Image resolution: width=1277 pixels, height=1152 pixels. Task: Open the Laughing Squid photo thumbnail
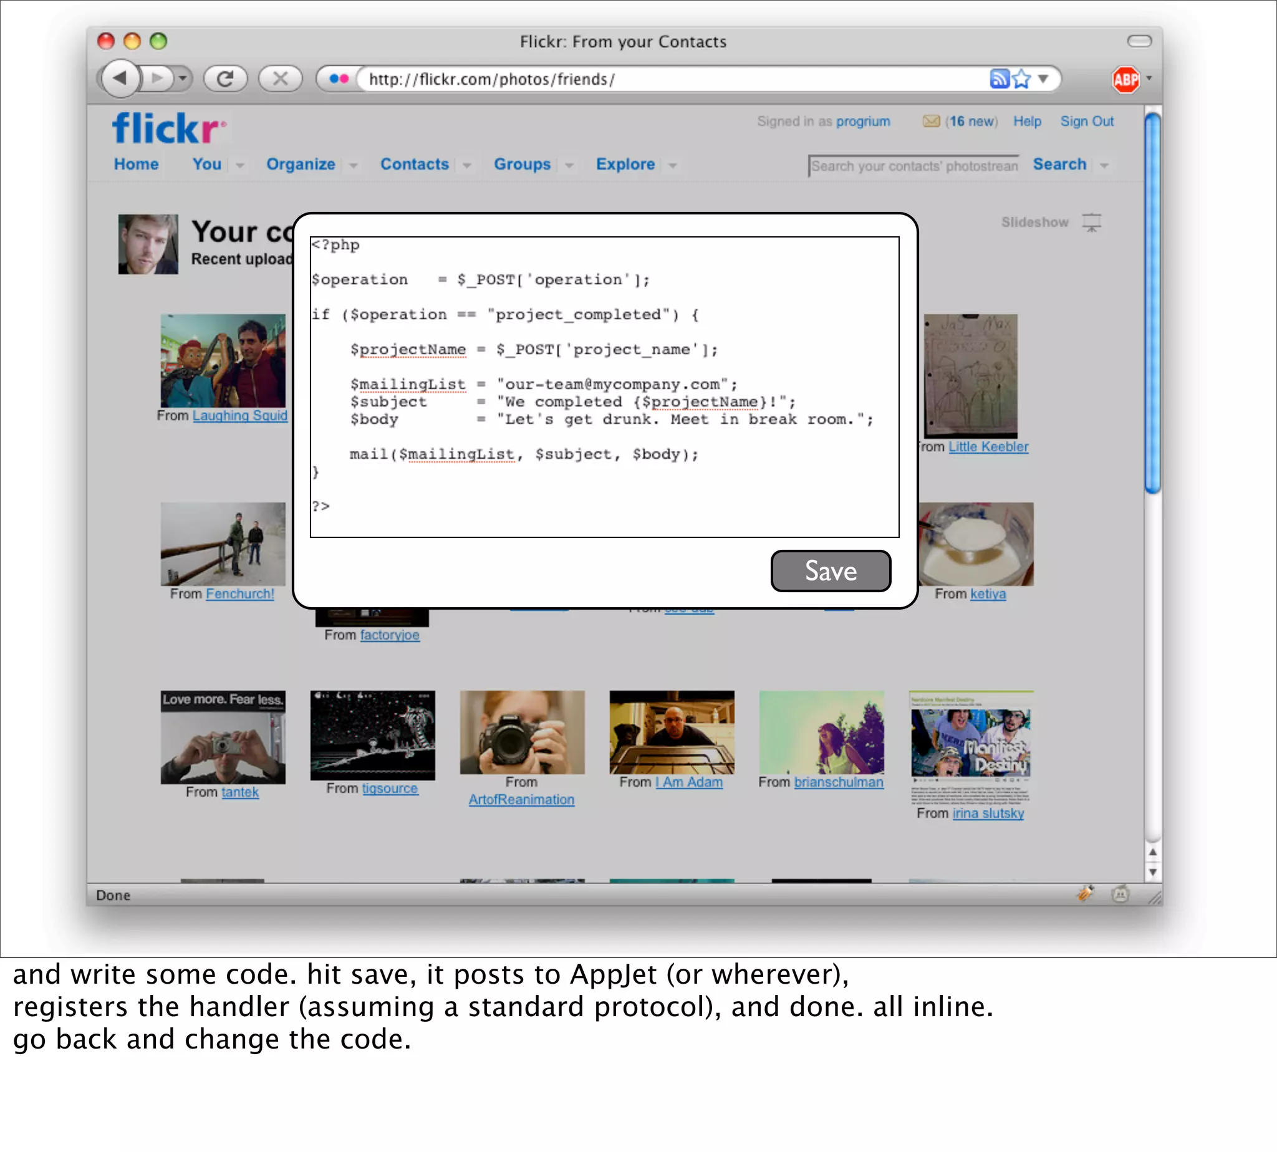(x=223, y=361)
